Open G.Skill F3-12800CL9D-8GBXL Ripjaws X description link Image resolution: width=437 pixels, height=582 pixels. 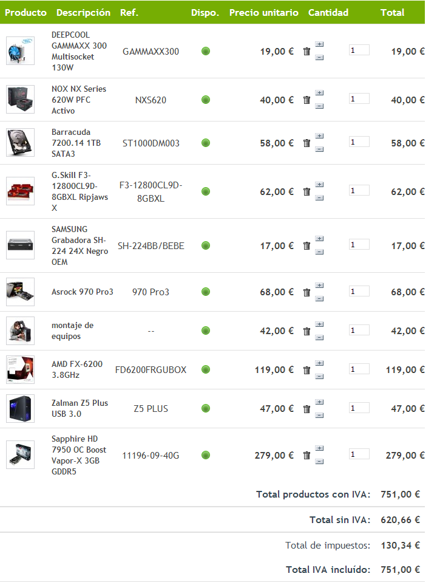pos(80,191)
